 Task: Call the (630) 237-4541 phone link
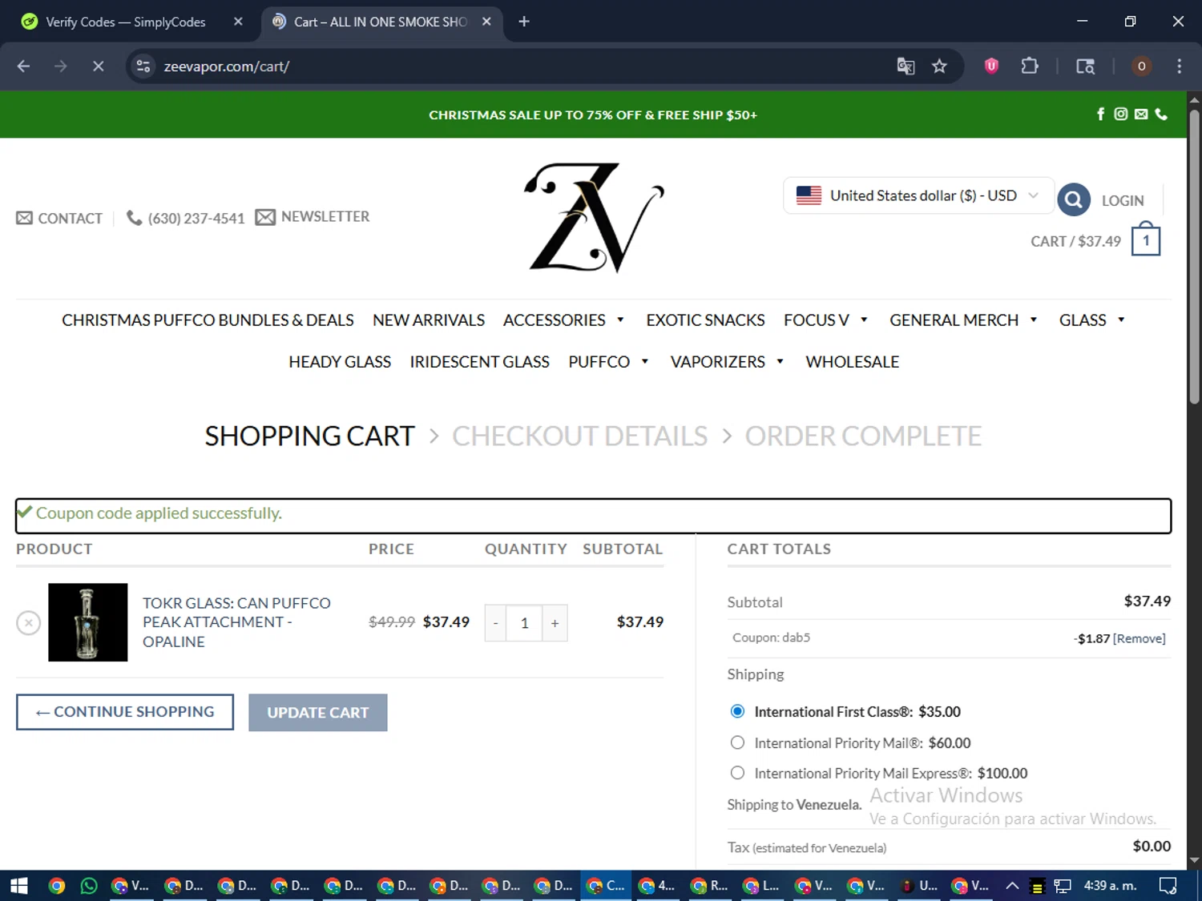pyautogui.click(x=186, y=218)
